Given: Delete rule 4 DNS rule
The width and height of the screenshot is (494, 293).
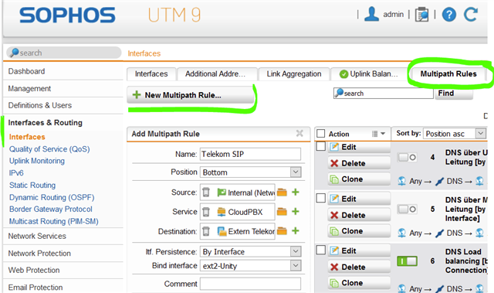Looking at the screenshot, I should coord(359,163).
